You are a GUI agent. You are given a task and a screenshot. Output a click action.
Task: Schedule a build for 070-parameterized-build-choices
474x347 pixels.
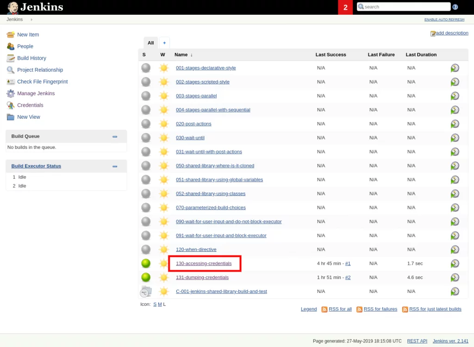tap(455, 207)
